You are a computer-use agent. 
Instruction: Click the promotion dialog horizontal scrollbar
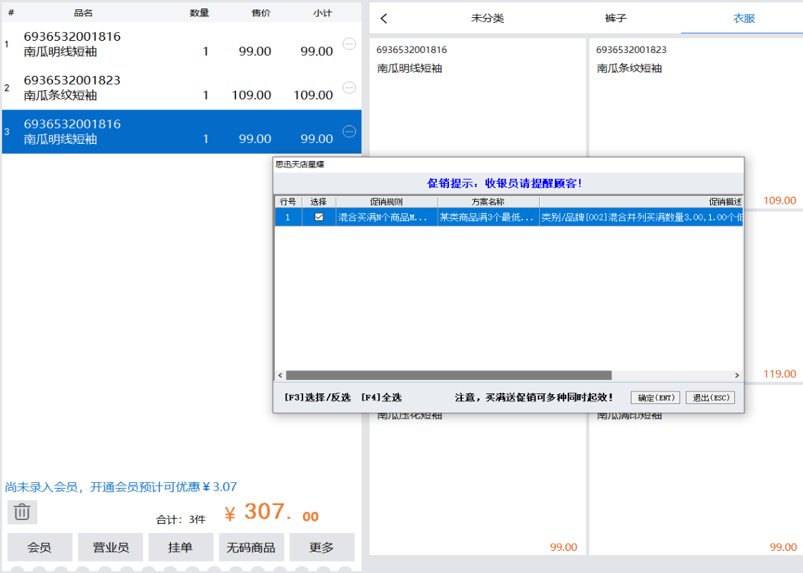[x=448, y=376]
